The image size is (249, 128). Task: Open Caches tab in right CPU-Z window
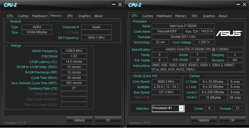[148, 16]
